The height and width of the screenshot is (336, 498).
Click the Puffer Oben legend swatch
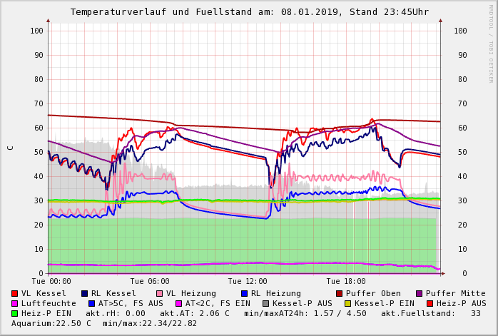339,293
